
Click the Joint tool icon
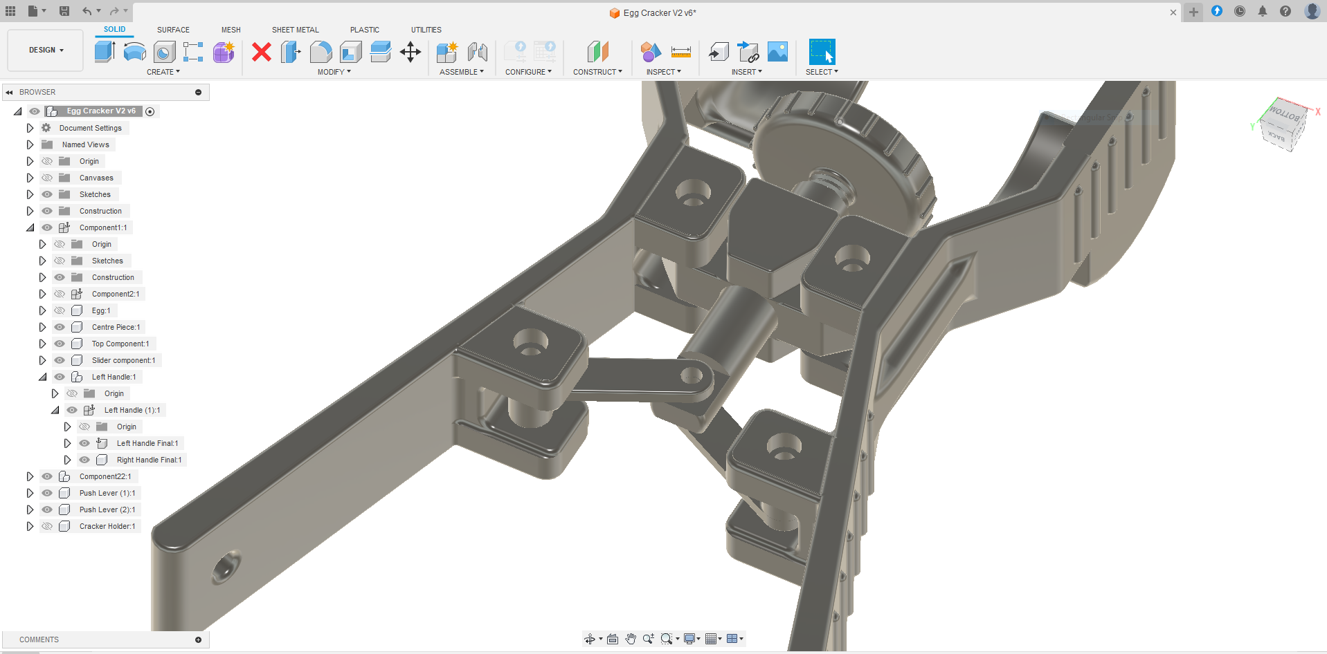click(477, 52)
